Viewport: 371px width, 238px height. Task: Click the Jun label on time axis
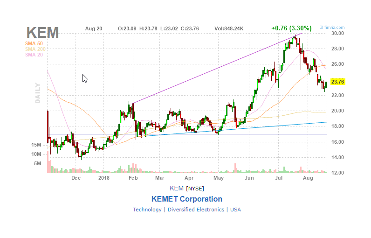[249, 178]
